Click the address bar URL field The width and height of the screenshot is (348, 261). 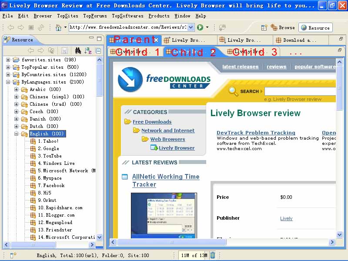pos(128,27)
